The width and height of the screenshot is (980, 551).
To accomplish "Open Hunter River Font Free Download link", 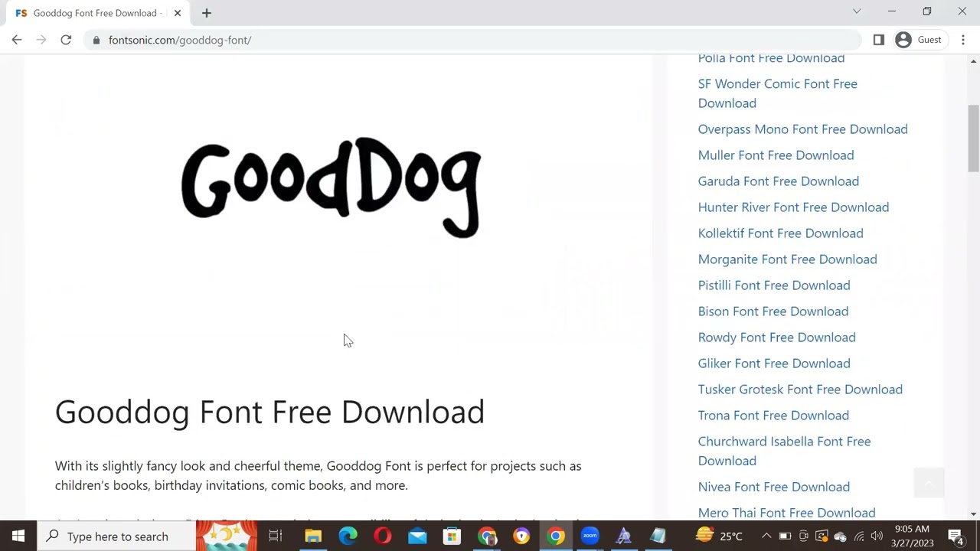I will pyautogui.click(x=793, y=207).
